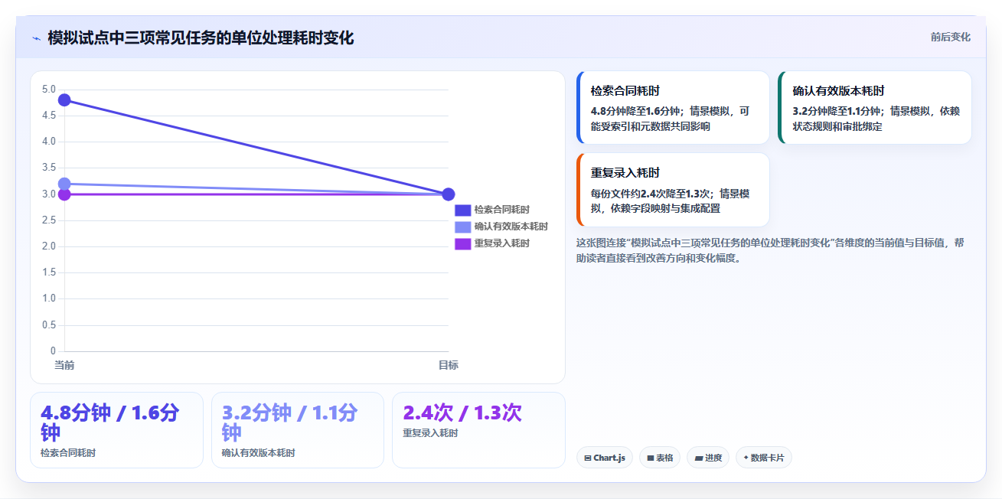Click the 0 y-axis tick label
The width and height of the screenshot is (1002, 499).
point(54,351)
